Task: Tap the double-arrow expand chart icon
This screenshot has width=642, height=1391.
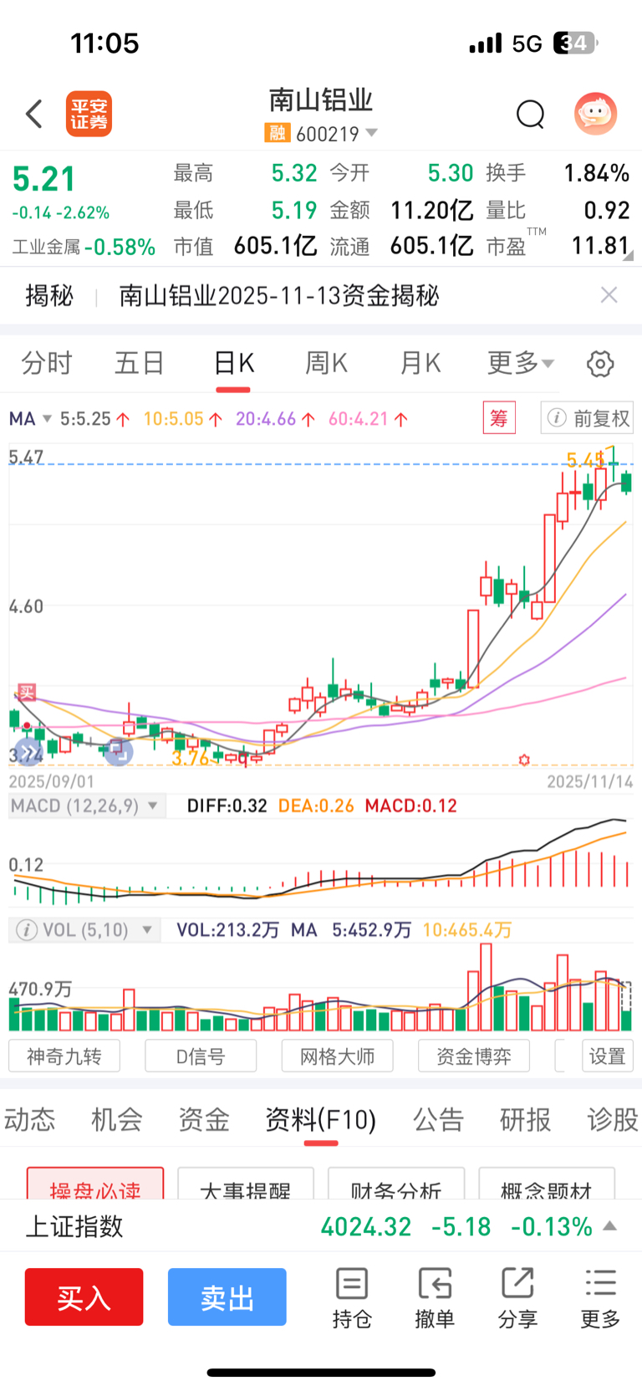Action: 28,753
